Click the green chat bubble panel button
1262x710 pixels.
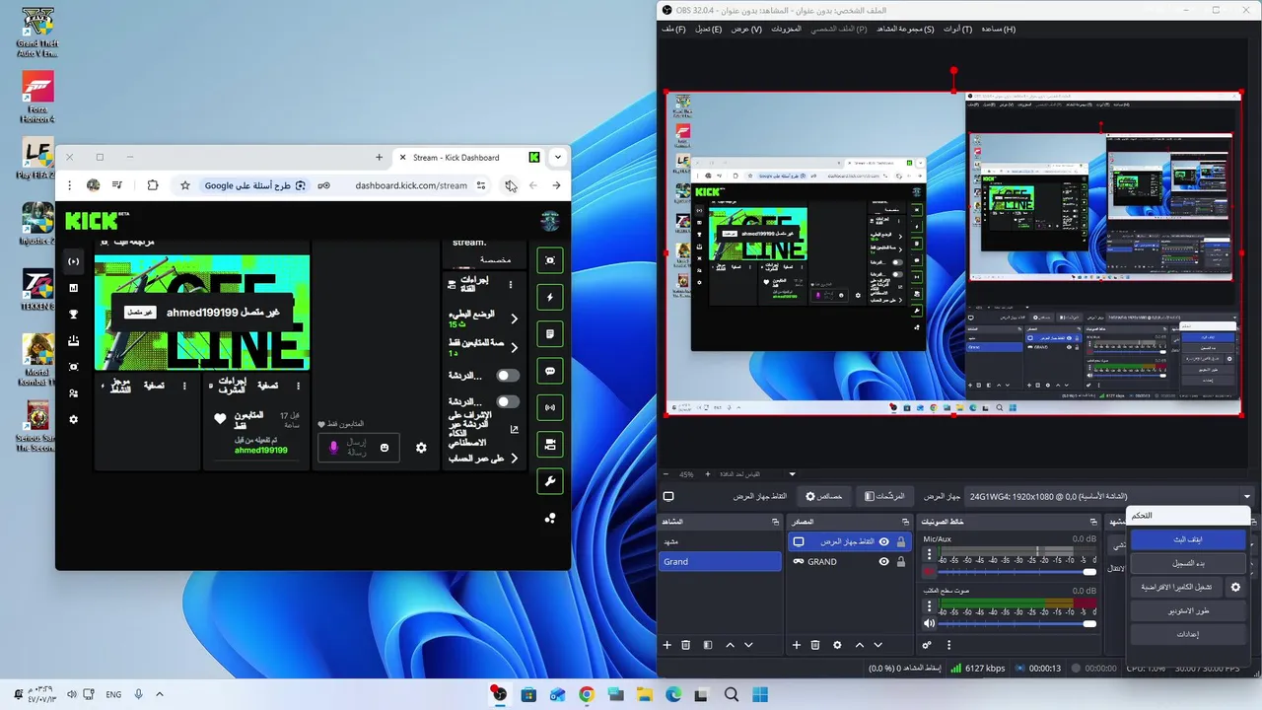click(550, 371)
